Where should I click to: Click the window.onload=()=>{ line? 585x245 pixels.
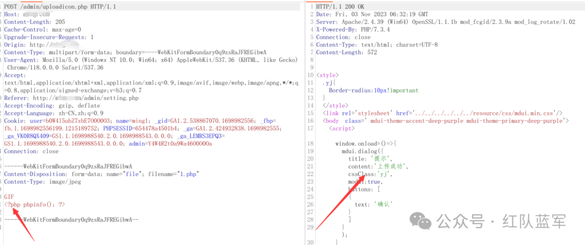coord(366,144)
